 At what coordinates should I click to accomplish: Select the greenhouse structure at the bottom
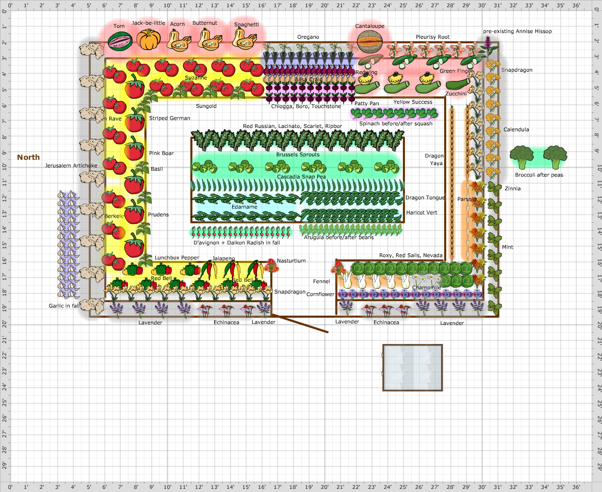point(413,367)
